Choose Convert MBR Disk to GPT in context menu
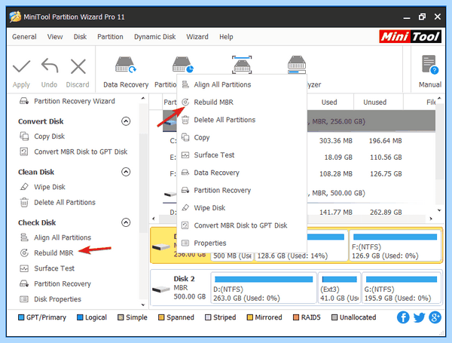 242,225
